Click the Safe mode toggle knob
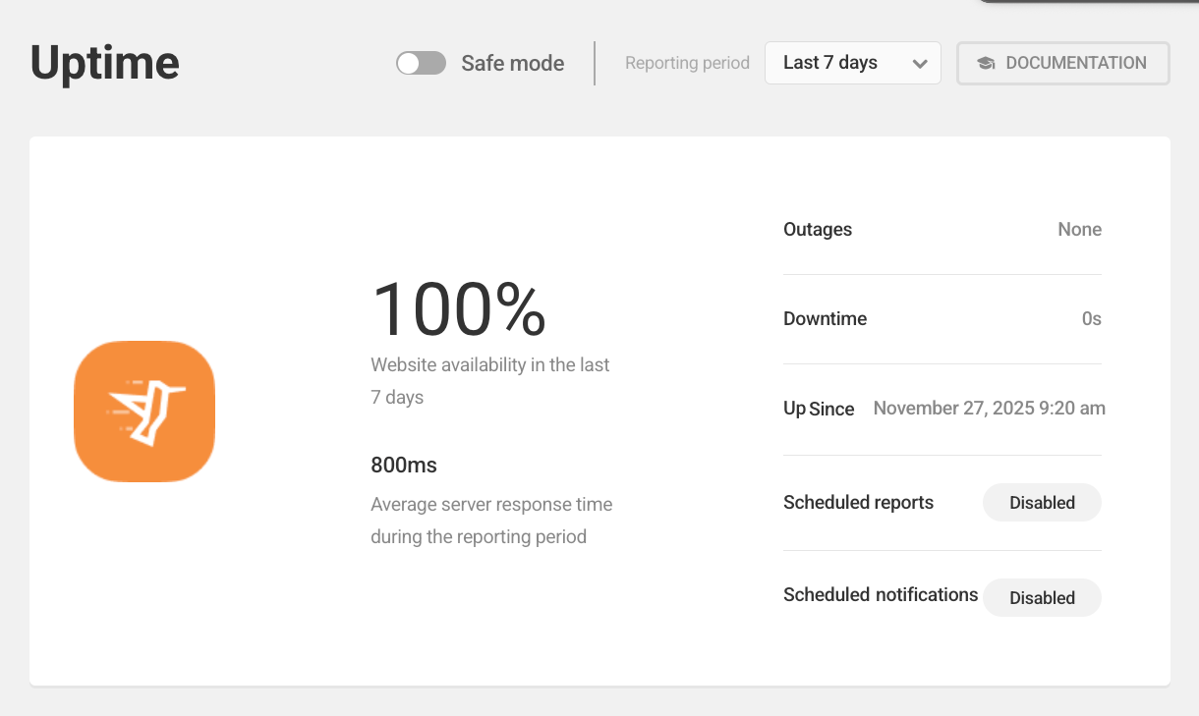 point(409,63)
